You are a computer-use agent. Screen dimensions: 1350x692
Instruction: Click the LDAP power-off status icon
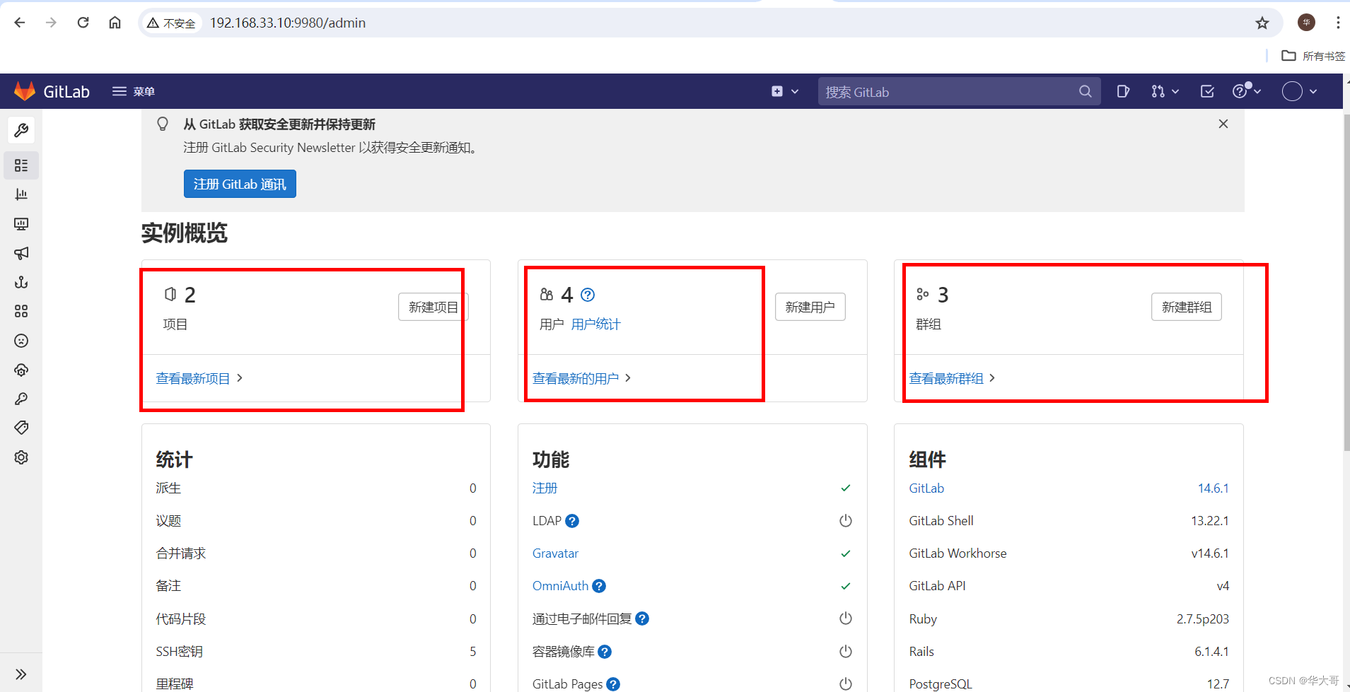[845, 521]
